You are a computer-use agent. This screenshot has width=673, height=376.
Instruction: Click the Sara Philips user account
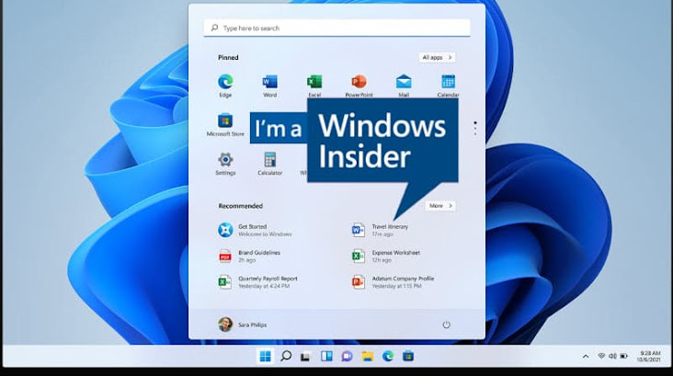coord(243,325)
